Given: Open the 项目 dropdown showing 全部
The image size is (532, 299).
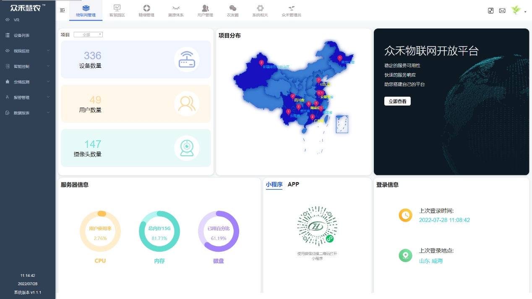Looking at the screenshot, I should click(x=88, y=35).
